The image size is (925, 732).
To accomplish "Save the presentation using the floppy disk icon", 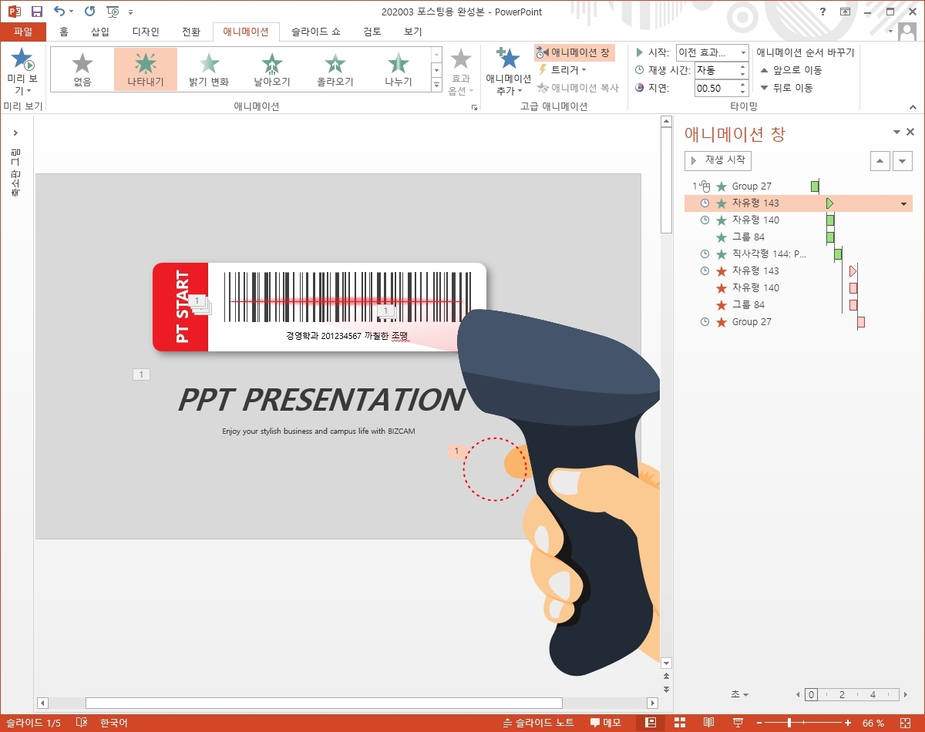I will tap(36, 12).
